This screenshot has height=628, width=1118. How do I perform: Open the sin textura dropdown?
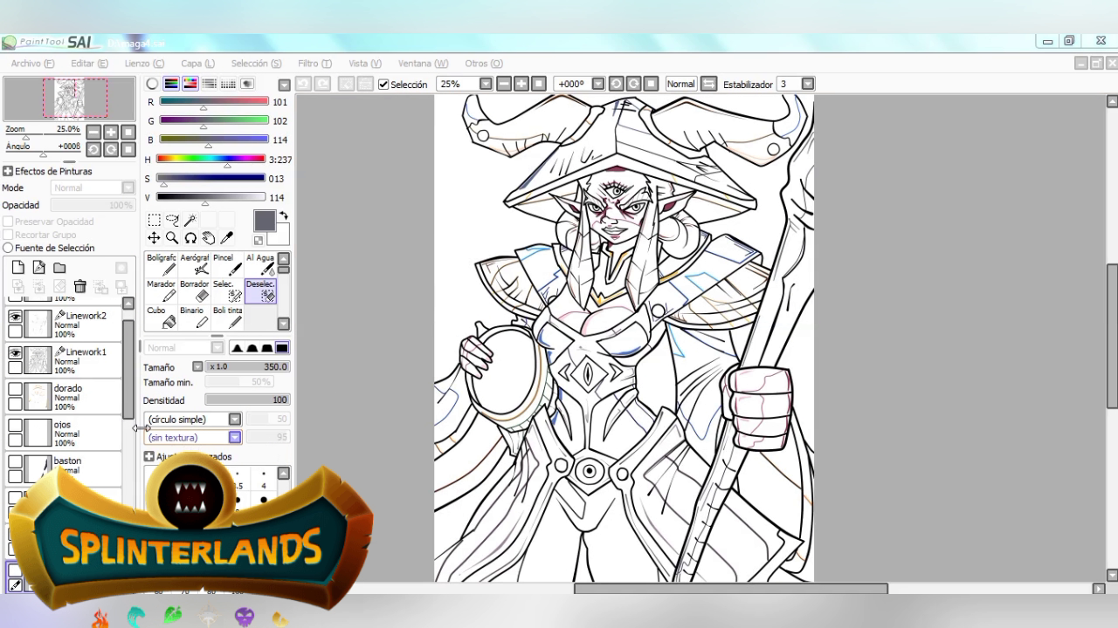coord(235,438)
